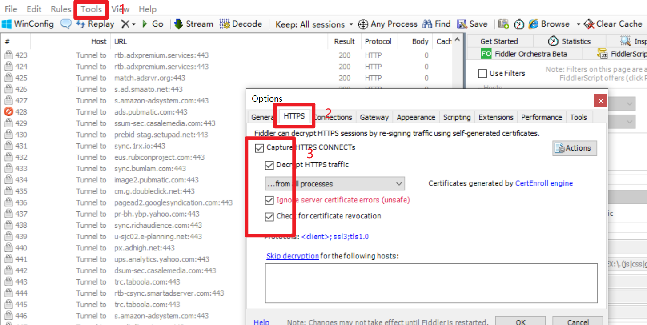
Task: Click the comment speech bubble icon
Action: pyautogui.click(x=66, y=24)
